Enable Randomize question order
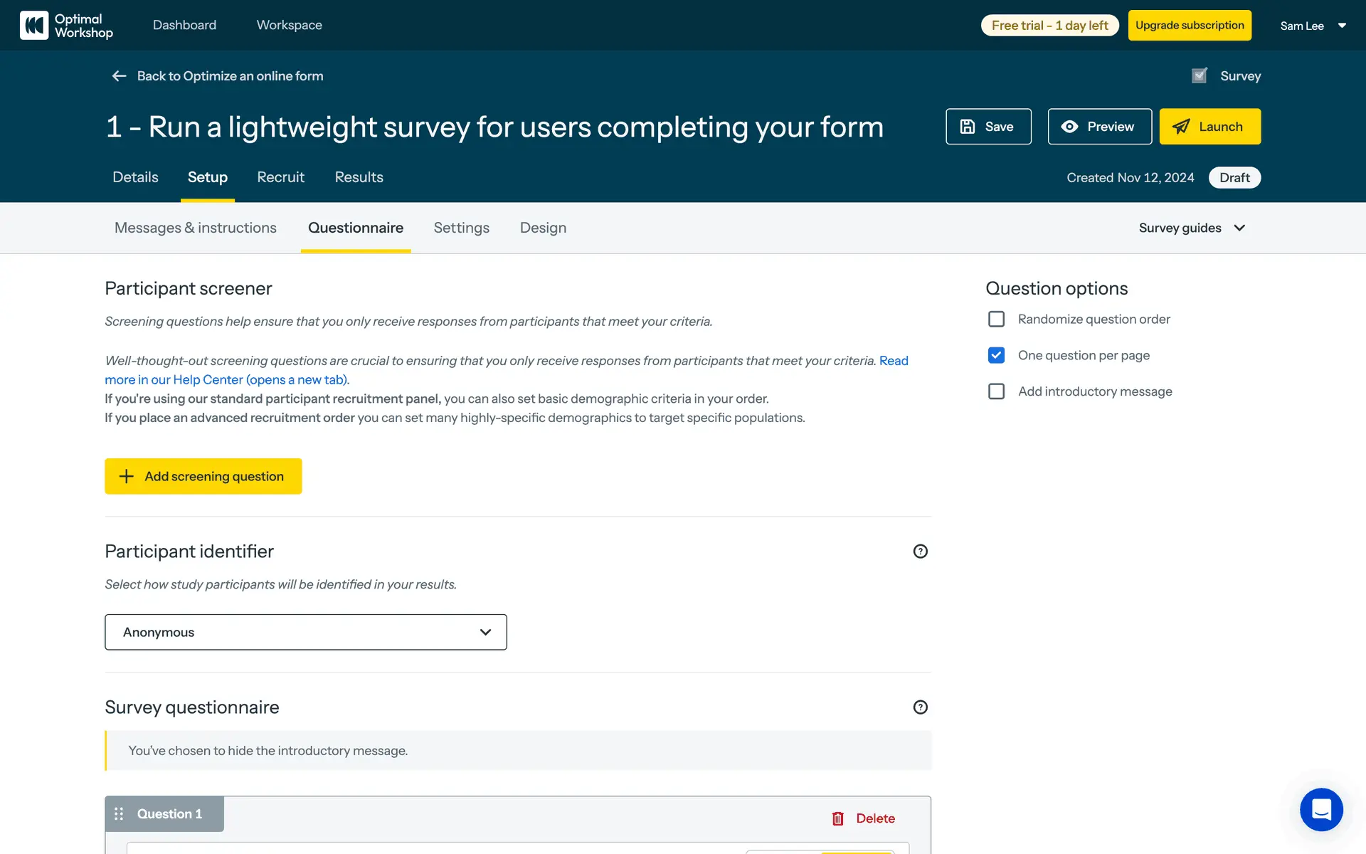 [996, 320]
